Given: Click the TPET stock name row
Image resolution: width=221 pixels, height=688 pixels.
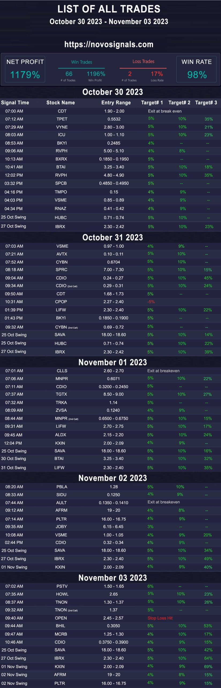Looking at the screenshot, I should coord(110,119).
